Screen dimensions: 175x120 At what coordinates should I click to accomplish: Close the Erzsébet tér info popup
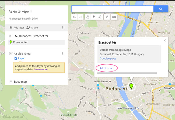pos(165,41)
